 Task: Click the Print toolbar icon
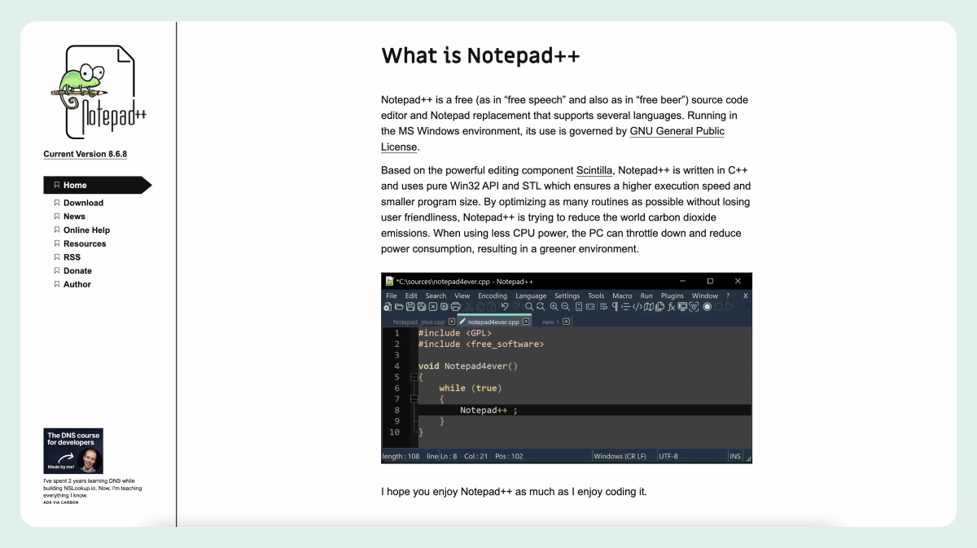456,307
